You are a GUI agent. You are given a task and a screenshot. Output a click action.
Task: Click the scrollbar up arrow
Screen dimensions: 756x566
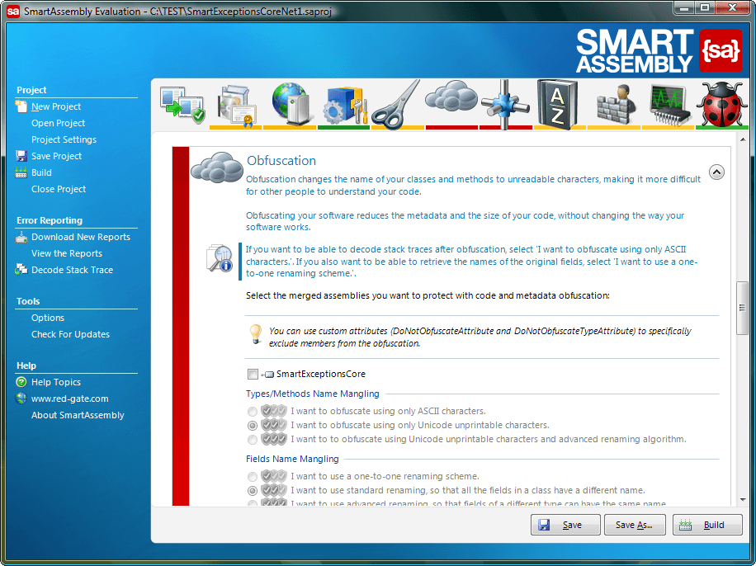pyautogui.click(x=743, y=139)
